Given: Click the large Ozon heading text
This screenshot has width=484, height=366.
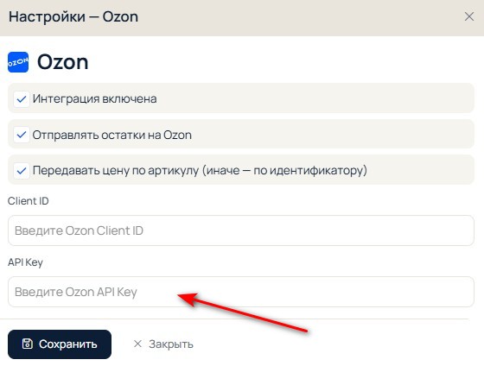Looking at the screenshot, I should 63,62.
